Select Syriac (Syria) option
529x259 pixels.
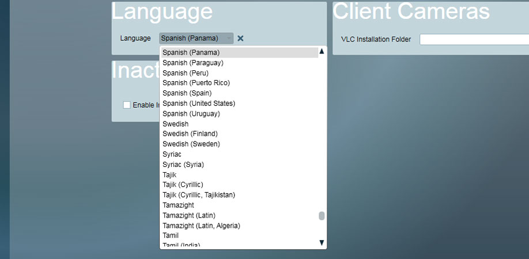tap(183, 165)
